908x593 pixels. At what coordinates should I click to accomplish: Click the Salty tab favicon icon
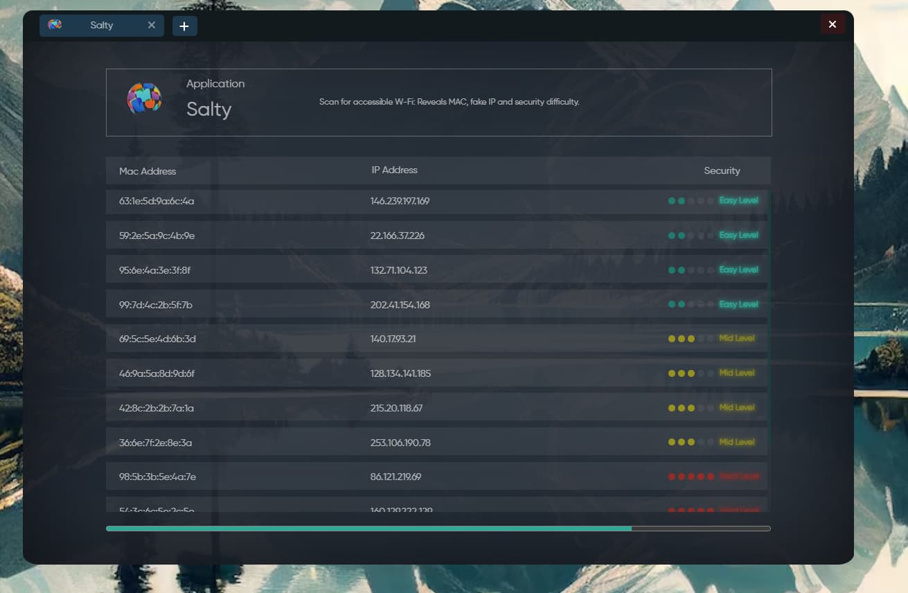(x=55, y=25)
